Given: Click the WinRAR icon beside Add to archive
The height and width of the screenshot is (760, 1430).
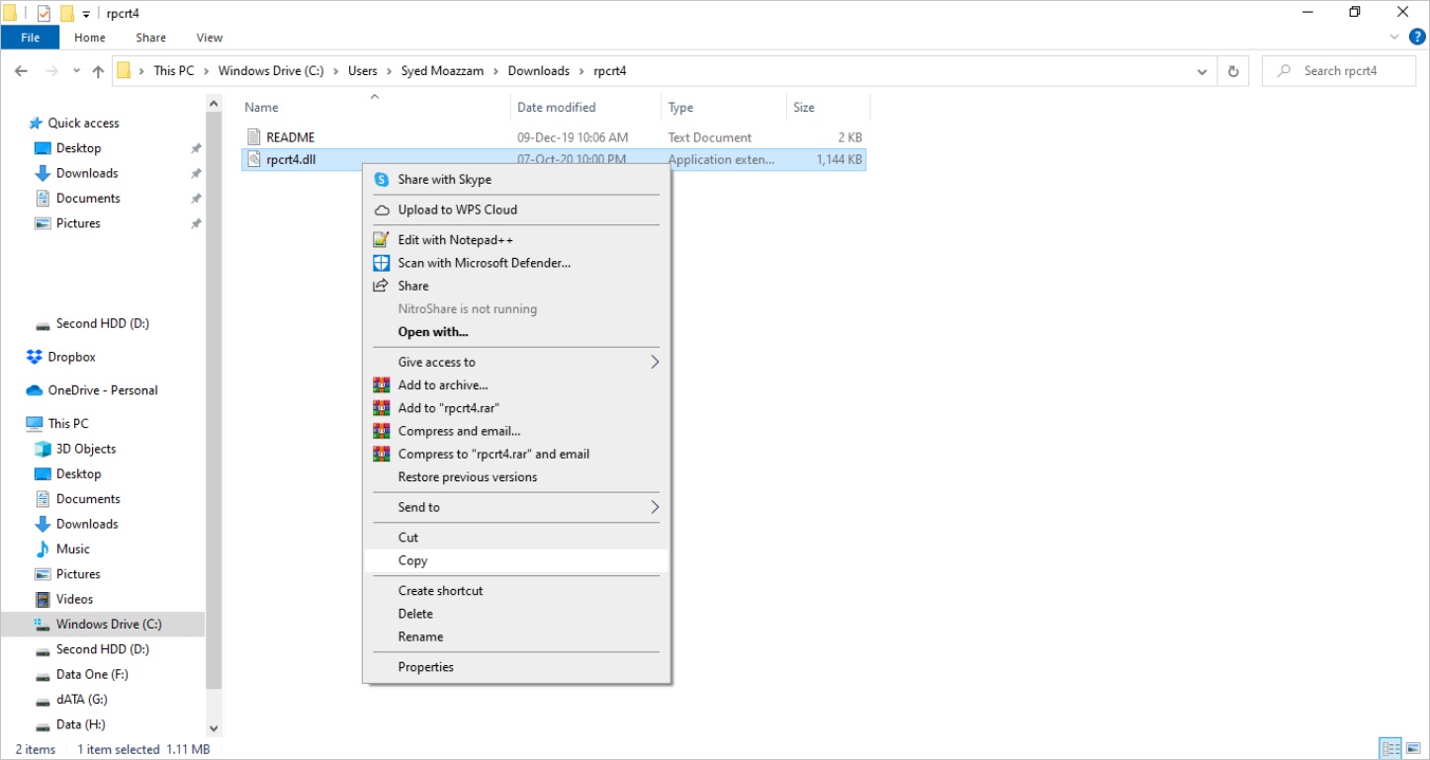Looking at the screenshot, I should click(381, 385).
